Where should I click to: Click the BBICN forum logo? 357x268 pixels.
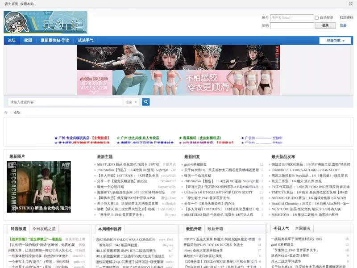pos(46,22)
